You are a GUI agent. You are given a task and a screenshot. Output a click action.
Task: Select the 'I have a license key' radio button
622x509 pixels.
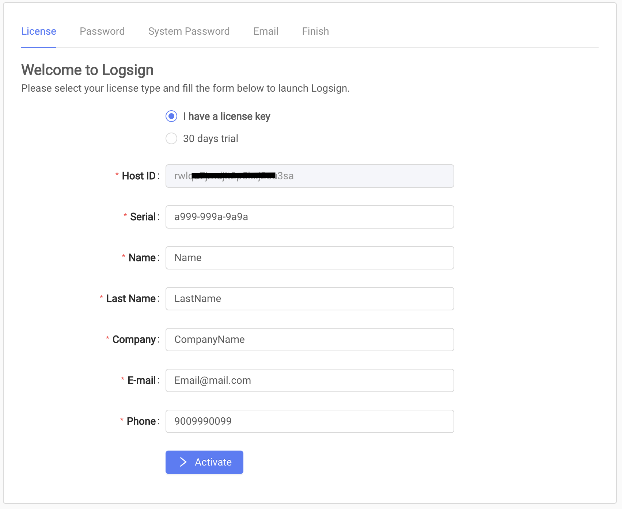[171, 116]
